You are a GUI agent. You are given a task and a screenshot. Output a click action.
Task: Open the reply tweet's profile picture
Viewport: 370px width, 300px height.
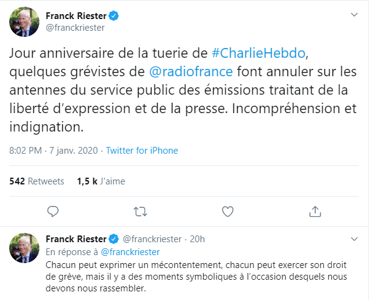pos(24,248)
